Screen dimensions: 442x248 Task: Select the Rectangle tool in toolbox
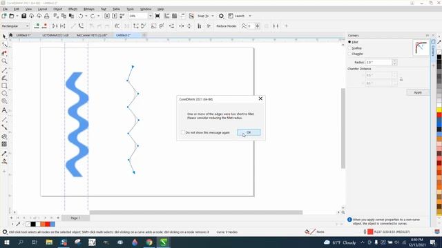click(5, 85)
